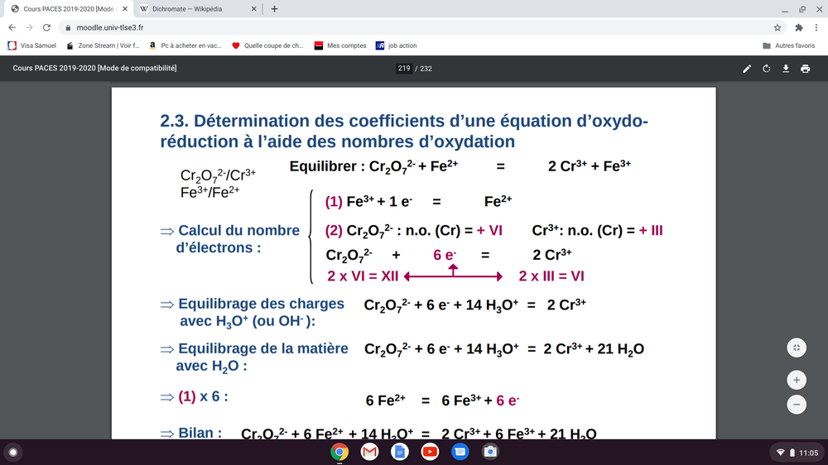Open Gmail from the shelf
Viewport: 828px width, 465px height.
[x=369, y=452]
